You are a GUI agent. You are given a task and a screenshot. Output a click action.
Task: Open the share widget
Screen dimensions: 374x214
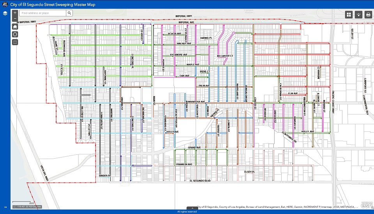(358, 14)
